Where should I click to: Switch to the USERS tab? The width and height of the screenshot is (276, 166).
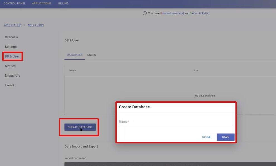(91, 55)
